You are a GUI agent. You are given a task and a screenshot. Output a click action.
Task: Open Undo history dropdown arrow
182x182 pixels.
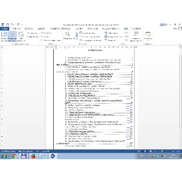point(15,25)
